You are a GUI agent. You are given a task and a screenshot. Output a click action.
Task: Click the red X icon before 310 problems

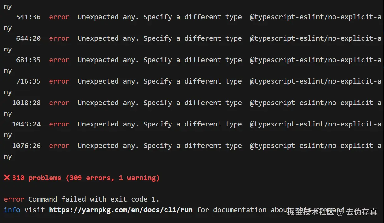pos(7,178)
